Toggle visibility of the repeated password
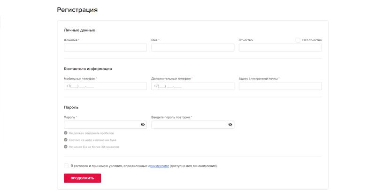Screen dimensions: 385x192 tap(230, 125)
